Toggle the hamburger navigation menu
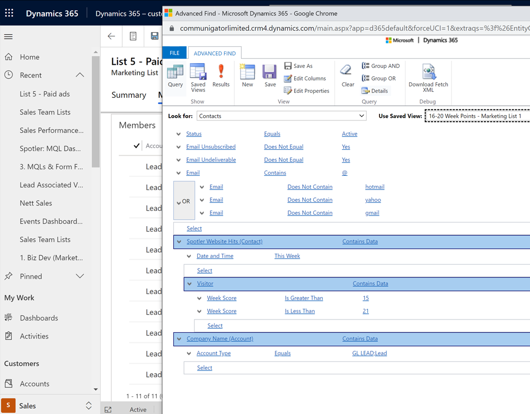530x414 pixels. point(8,37)
